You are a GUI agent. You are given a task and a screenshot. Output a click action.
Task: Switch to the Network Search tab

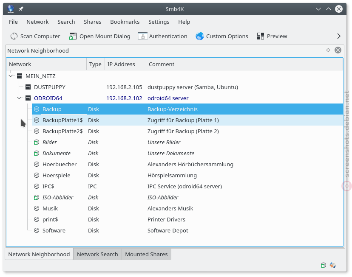click(97, 254)
